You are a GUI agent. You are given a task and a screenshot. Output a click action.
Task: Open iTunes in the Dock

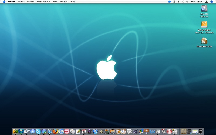(61, 131)
